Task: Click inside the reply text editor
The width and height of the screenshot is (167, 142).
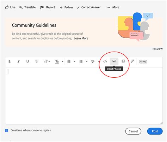Action: 84,96
